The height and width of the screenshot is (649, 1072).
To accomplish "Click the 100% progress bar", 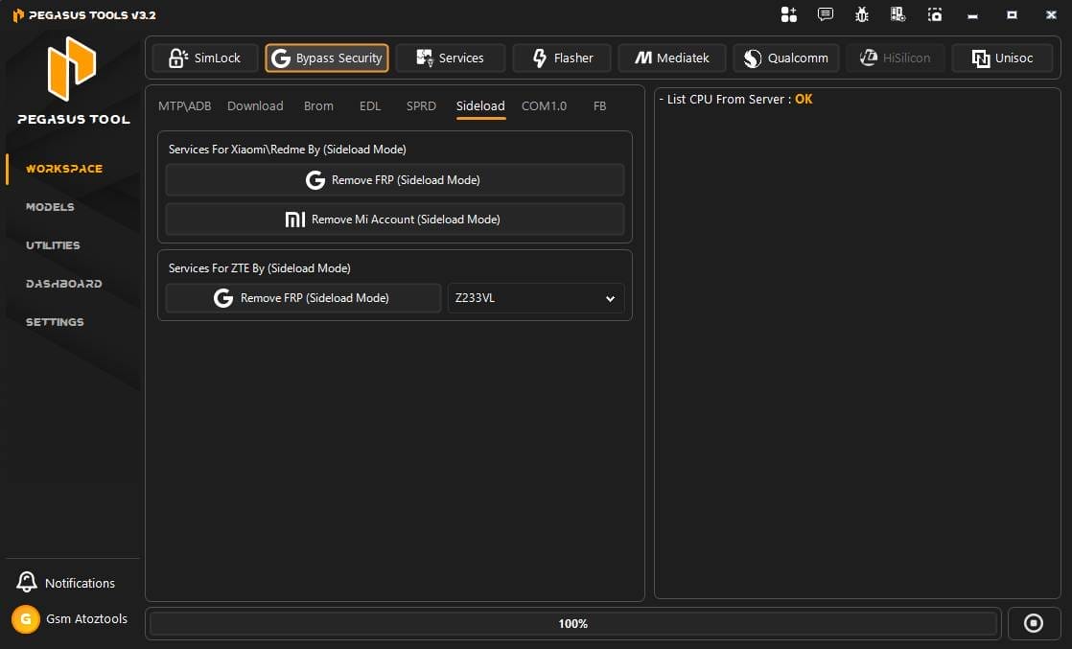I will pos(572,623).
